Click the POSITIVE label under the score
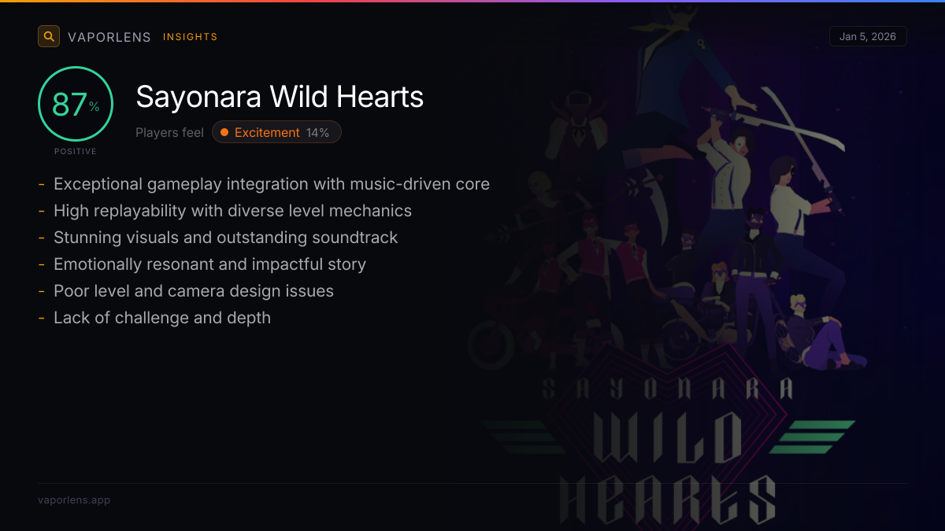This screenshot has width=945, height=531. pos(76,152)
